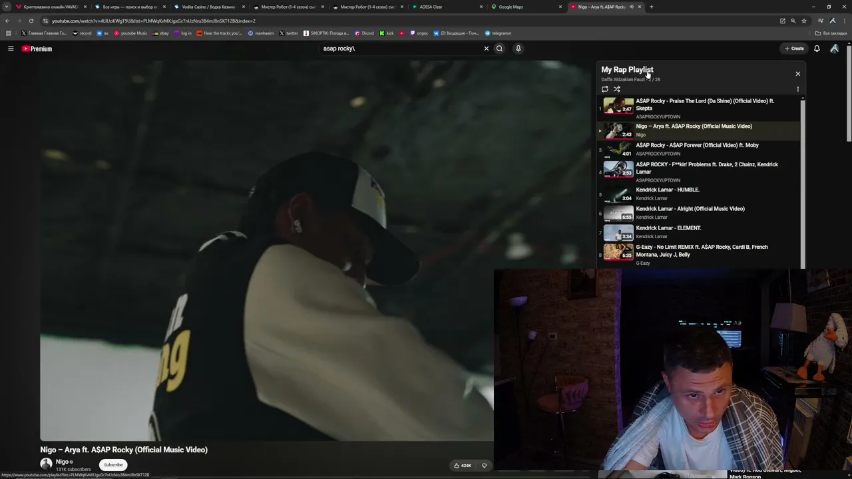852x479 pixels.
Task: Switch to ADESA Clear tab
Action: pos(447,7)
